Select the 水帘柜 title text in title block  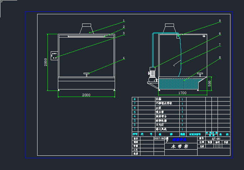pos(180,146)
